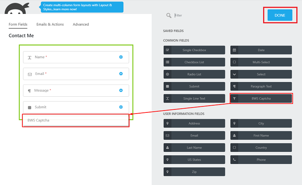Add a Single Checkbox field
Image resolution: width=302 pixels, height=185 pixels.
194,50
